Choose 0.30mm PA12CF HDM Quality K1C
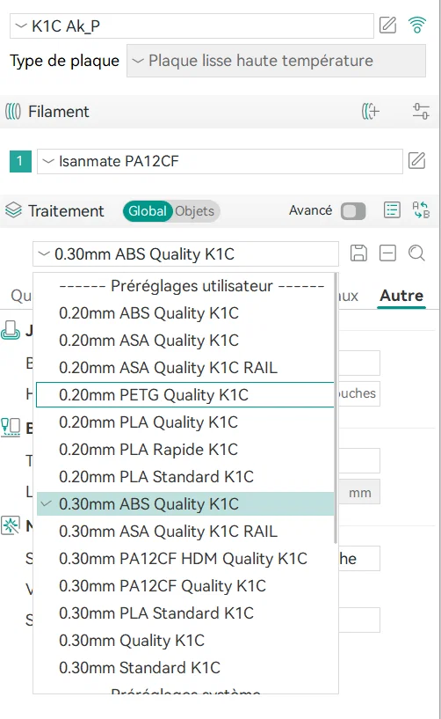The image size is (441, 719). [184, 559]
